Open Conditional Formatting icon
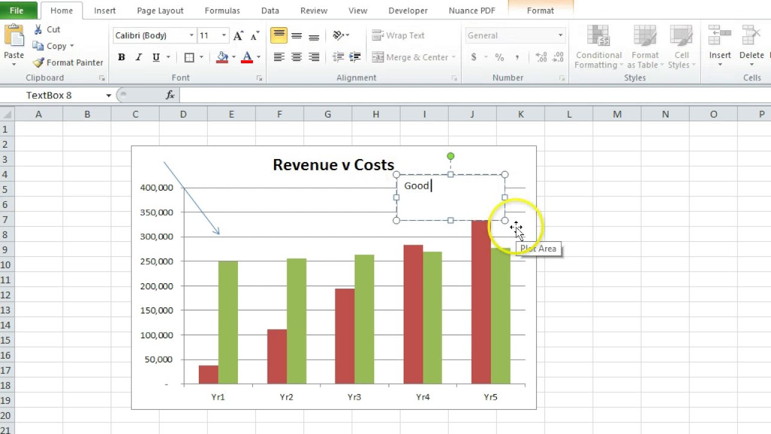 click(598, 36)
